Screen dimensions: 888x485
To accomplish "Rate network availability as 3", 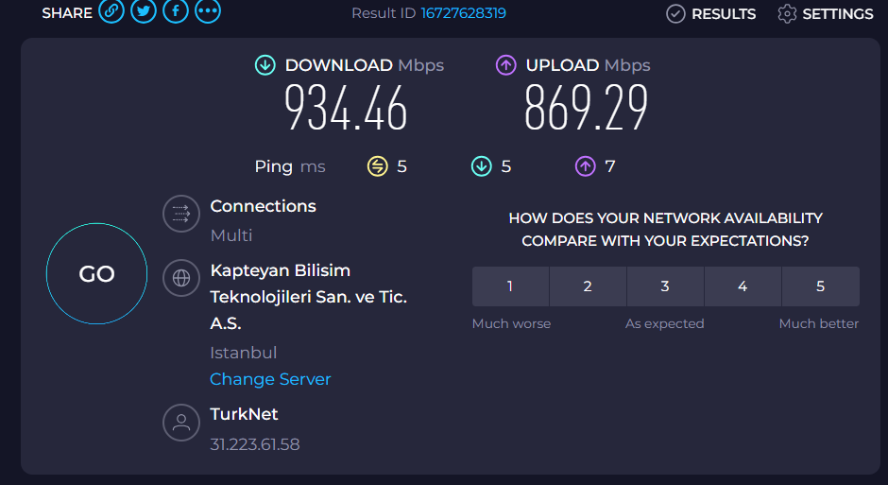I will 665,286.
